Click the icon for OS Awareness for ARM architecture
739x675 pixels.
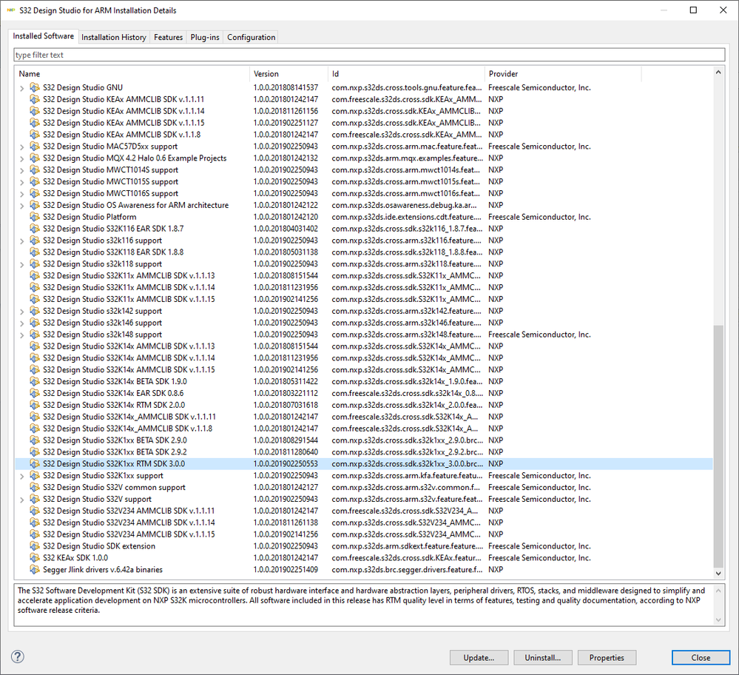point(35,205)
